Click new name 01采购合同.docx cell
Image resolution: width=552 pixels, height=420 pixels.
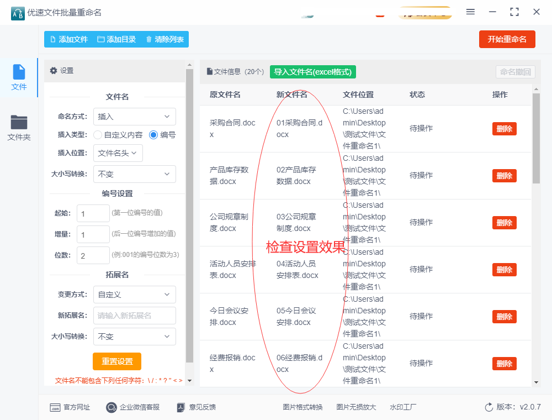coord(299,129)
